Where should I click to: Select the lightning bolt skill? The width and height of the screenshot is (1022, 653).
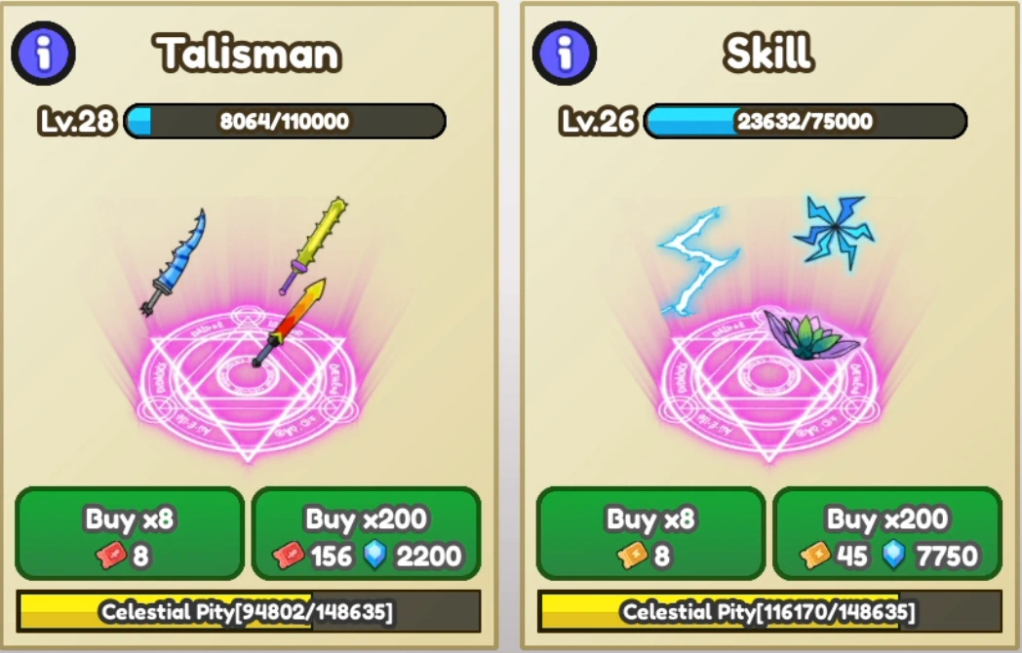698,260
